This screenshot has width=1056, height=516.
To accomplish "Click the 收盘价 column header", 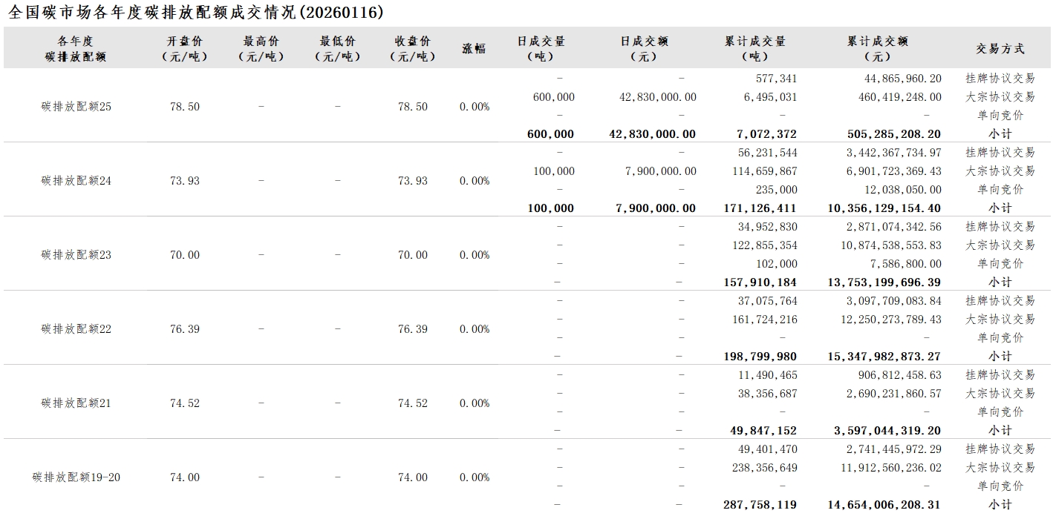I will click(412, 48).
